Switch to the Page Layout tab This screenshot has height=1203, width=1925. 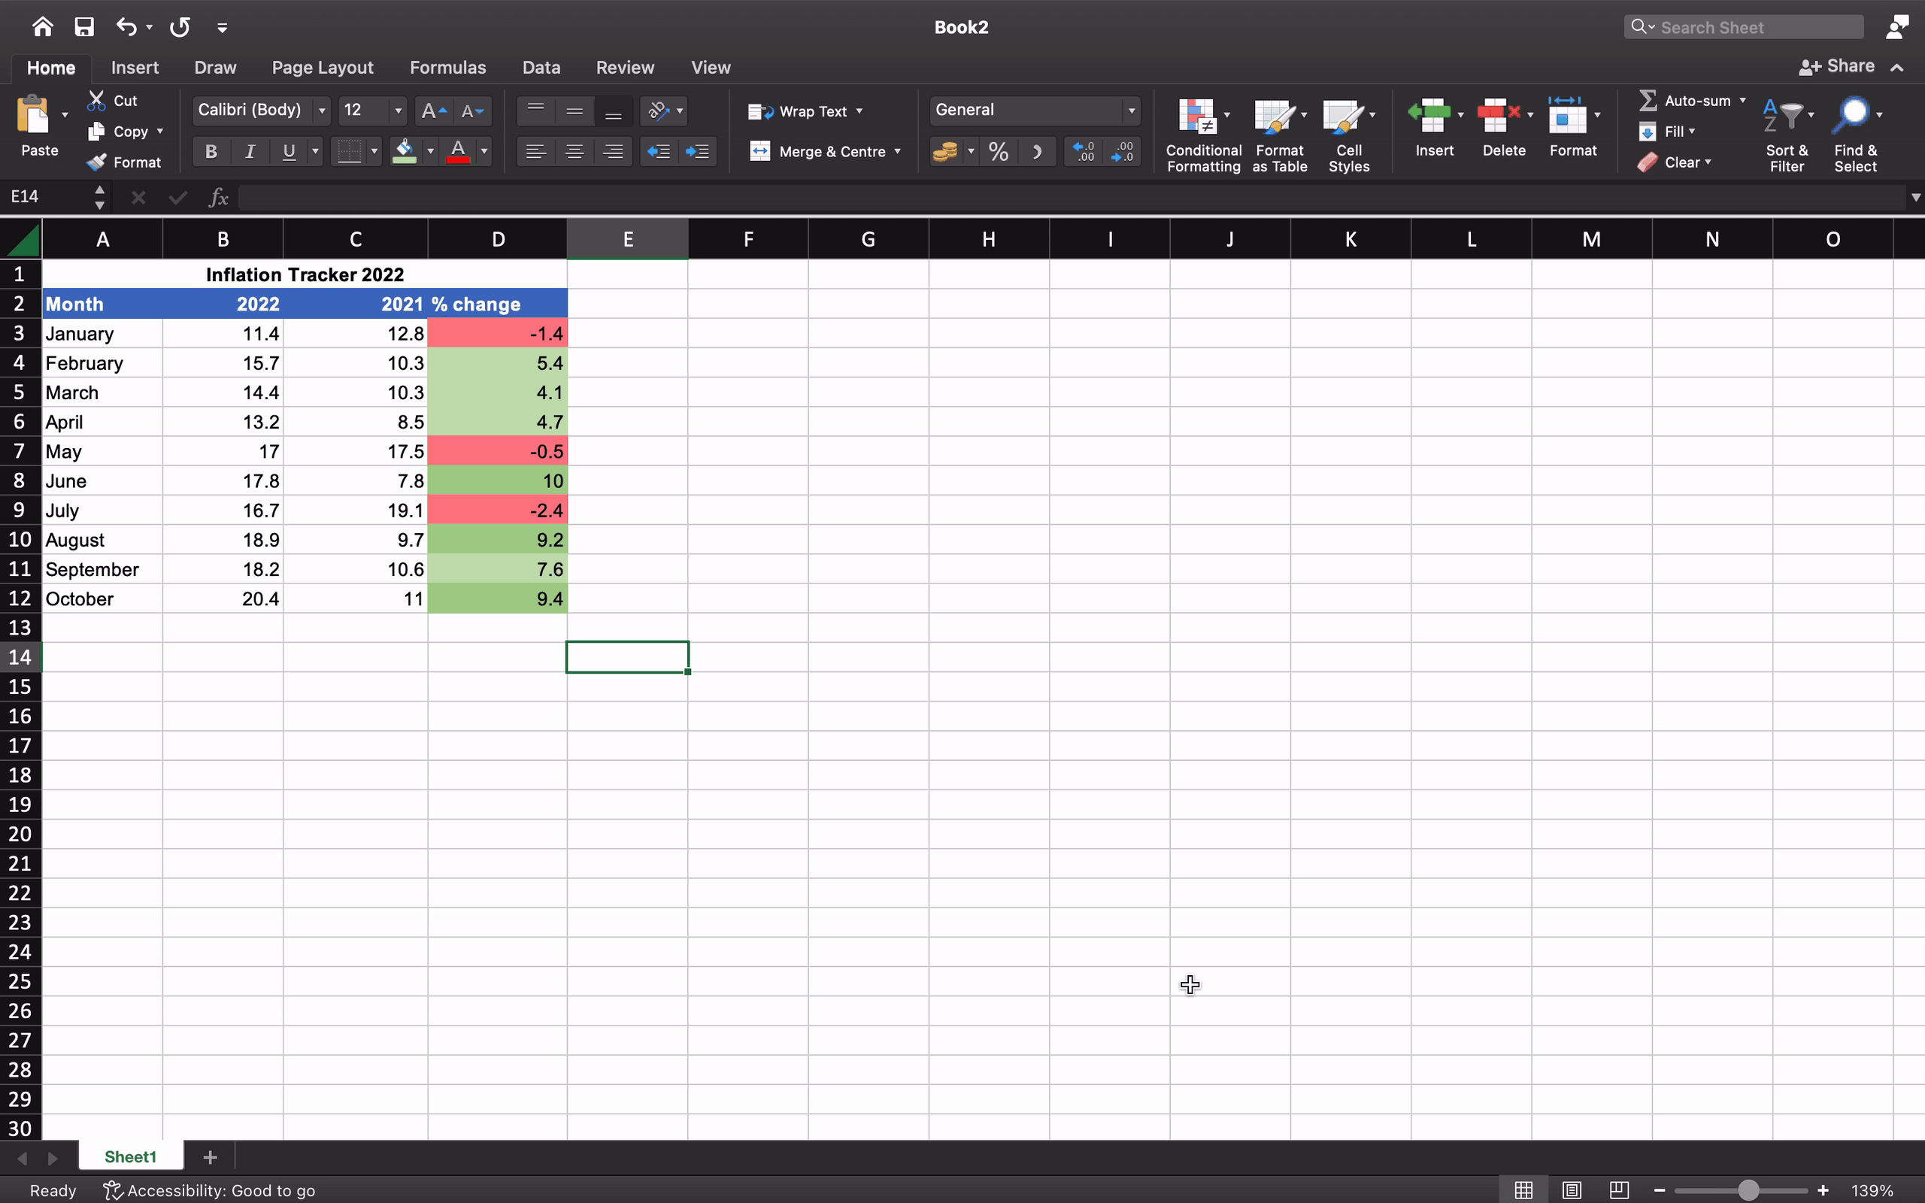(x=322, y=68)
